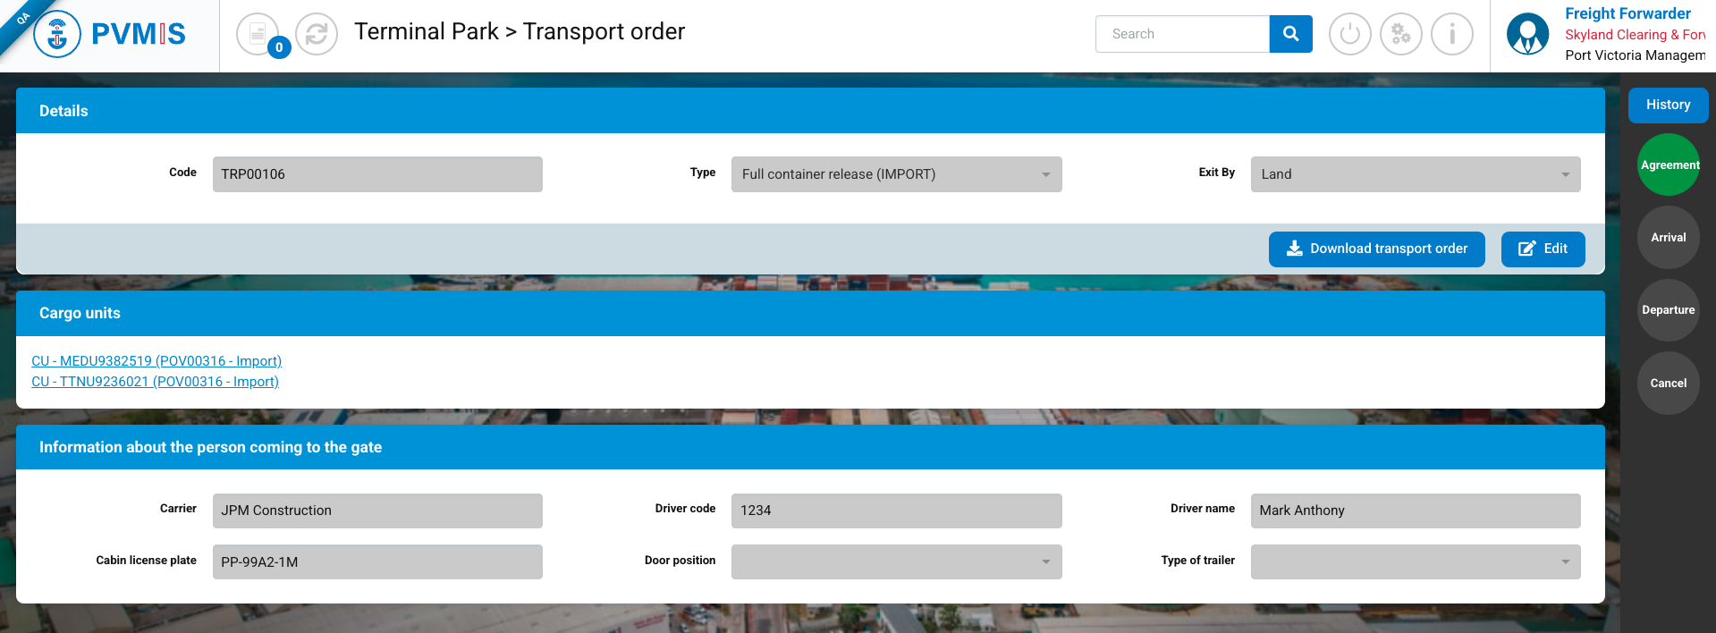The width and height of the screenshot is (1716, 633).
Task: Select the Arrival status step
Action: pos(1668,238)
